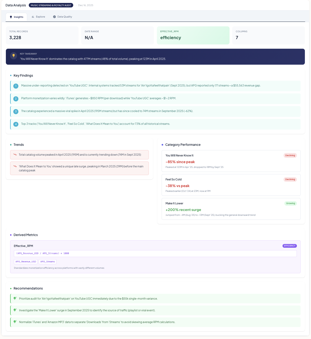Open the 'Feel So Cold' performance card
This screenshot has width=311, height=339.
tap(231, 185)
